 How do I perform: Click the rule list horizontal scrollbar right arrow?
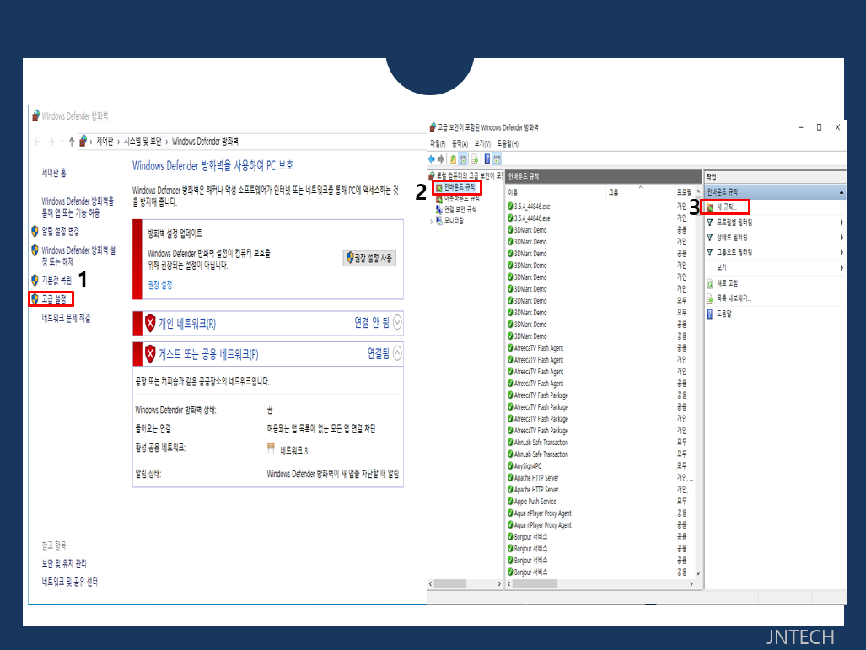(x=691, y=583)
